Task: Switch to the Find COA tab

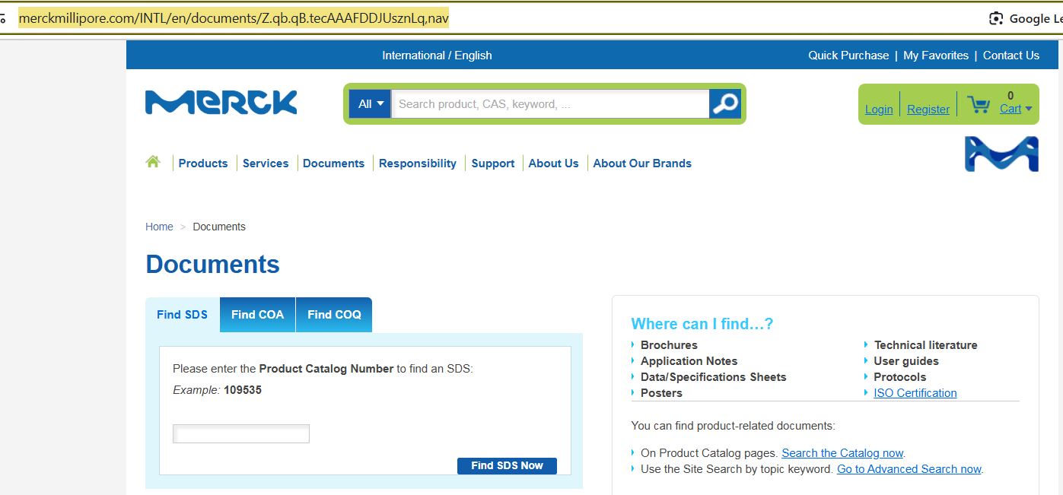Action: (x=257, y=315)
